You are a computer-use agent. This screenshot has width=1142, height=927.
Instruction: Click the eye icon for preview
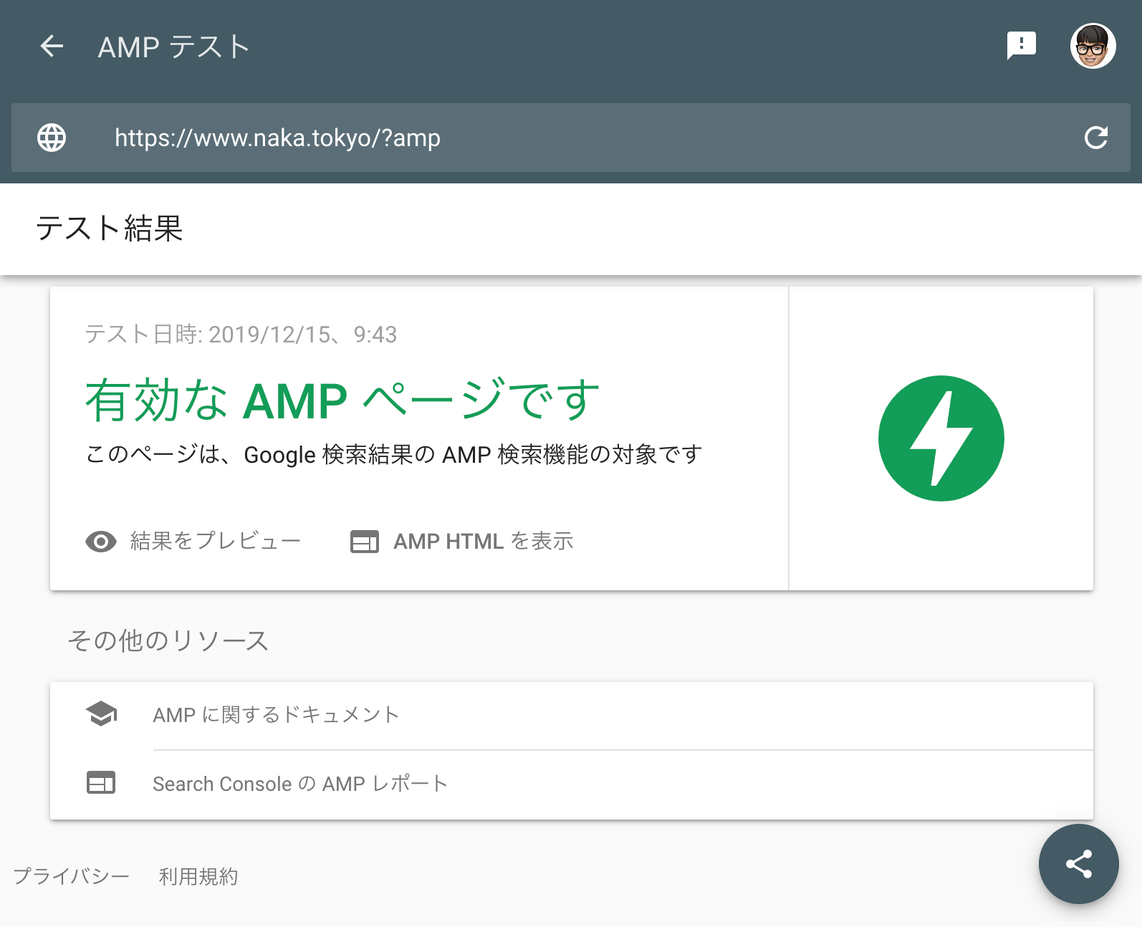[101, 542]
